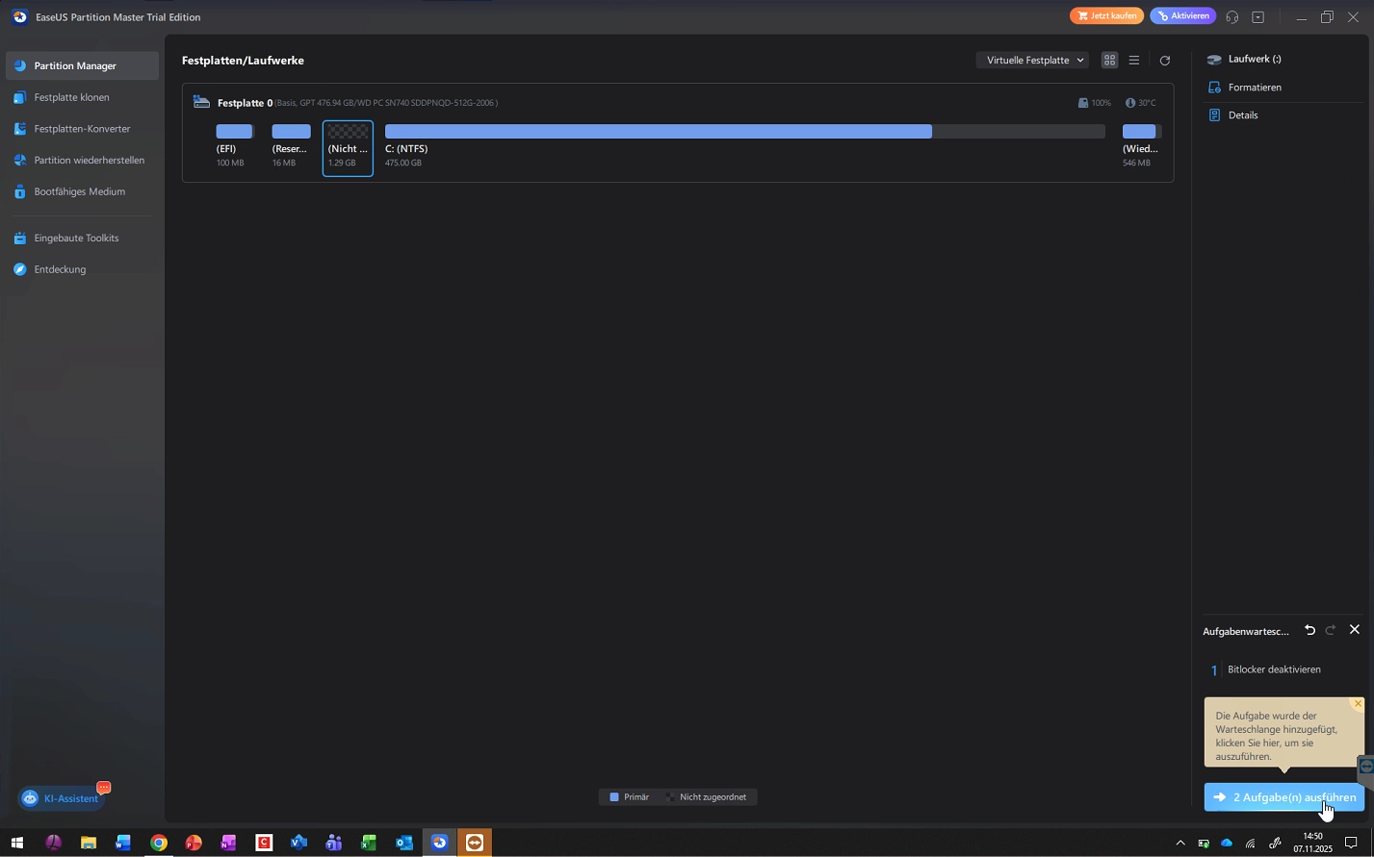Click the Bootfähiges Medium sidebar icon
1374x857 pixels.
coord(19,191)
